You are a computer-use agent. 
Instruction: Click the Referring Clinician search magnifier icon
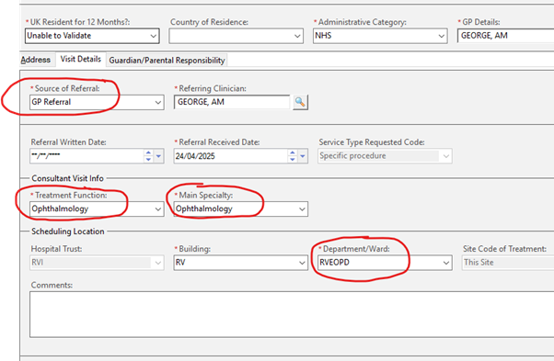click(300, 102)
